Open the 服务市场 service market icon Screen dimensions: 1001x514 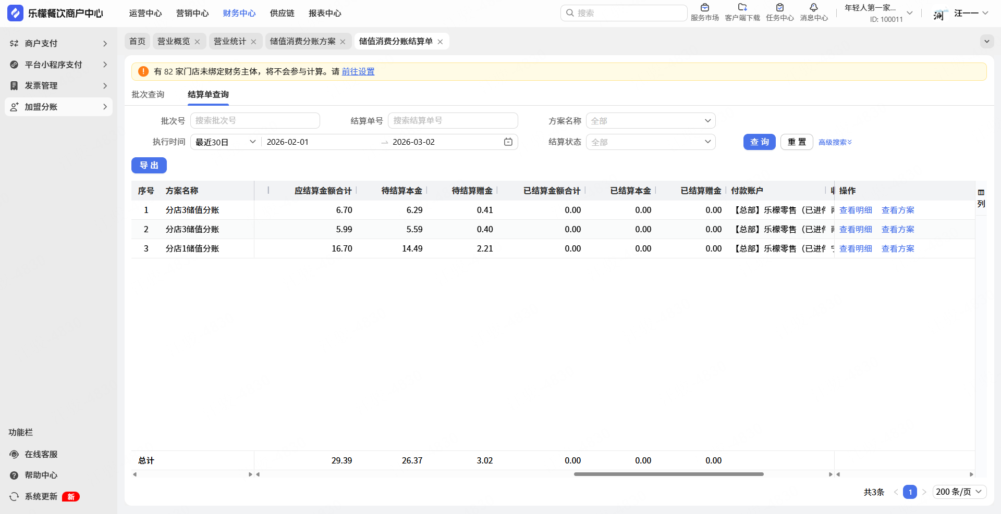(704, 8)
